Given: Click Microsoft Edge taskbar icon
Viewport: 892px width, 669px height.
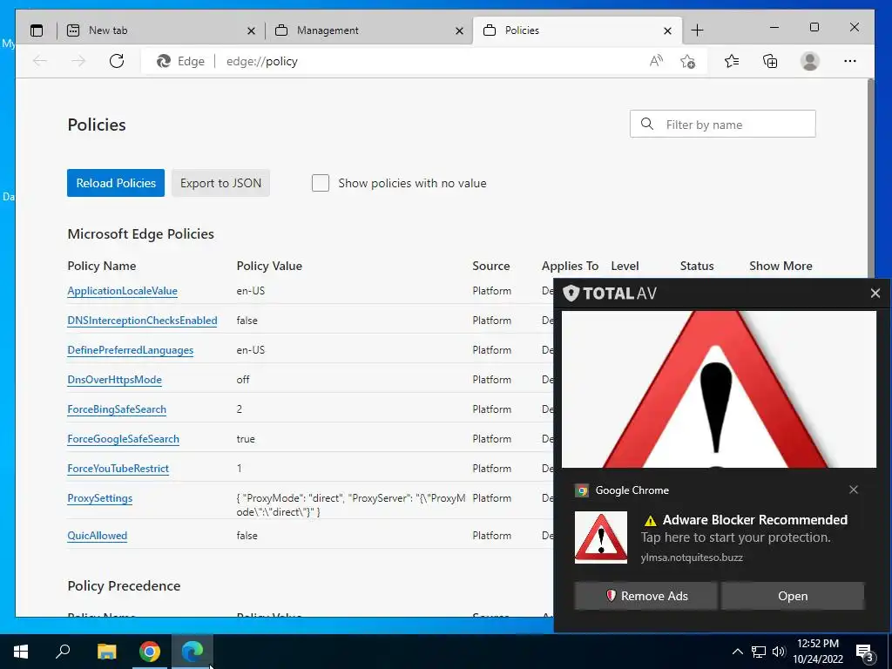Looking at the screenshot, I should 193,652.
